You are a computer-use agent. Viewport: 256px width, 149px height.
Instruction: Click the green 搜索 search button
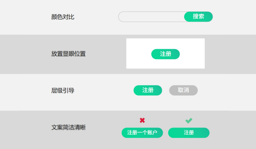198,17
